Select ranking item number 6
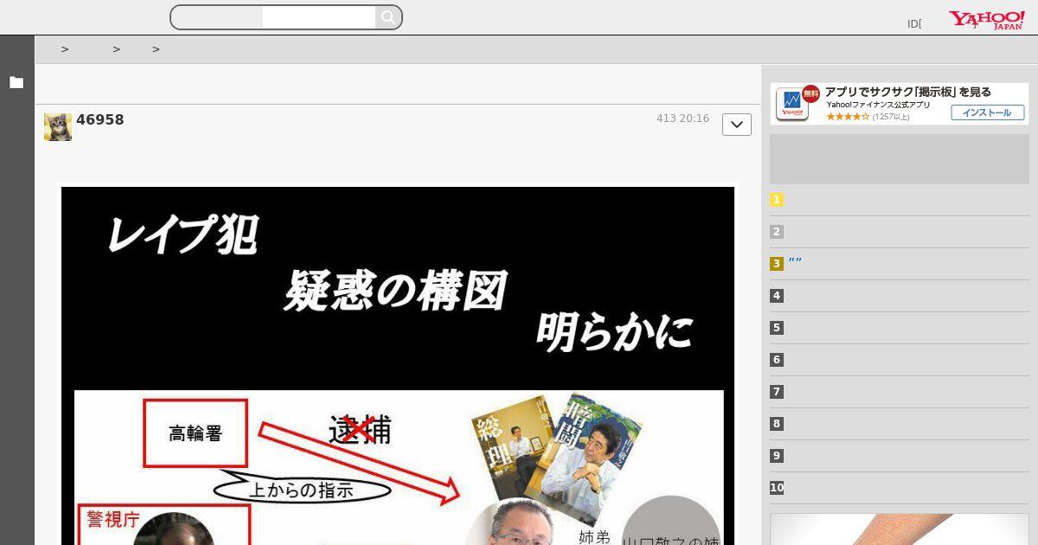This screenshot has width=1038, height=545. [777, 360]
